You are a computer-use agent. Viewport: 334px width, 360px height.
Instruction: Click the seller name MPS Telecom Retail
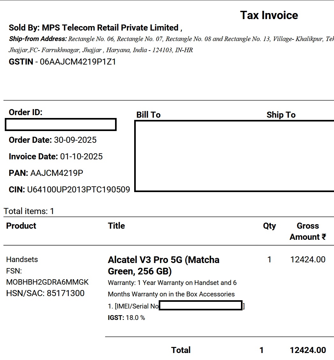point(110,28)
